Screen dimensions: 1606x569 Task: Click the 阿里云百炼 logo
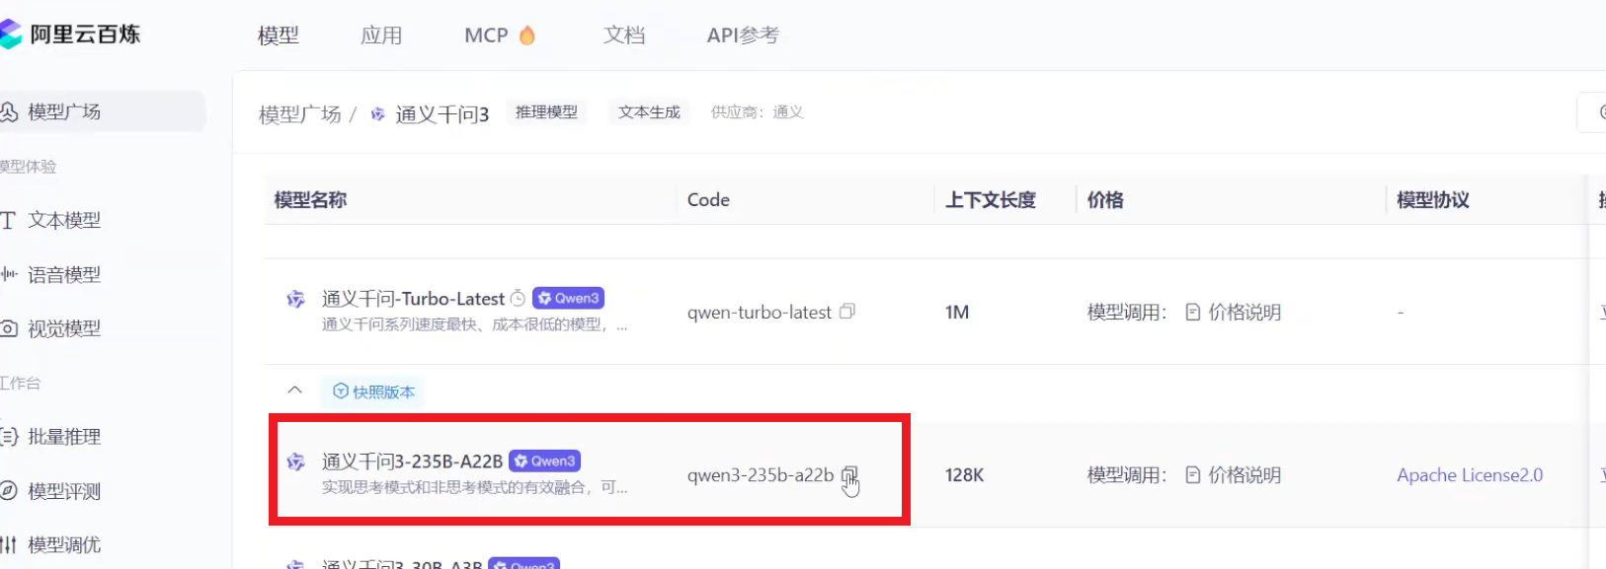[71, 35]
